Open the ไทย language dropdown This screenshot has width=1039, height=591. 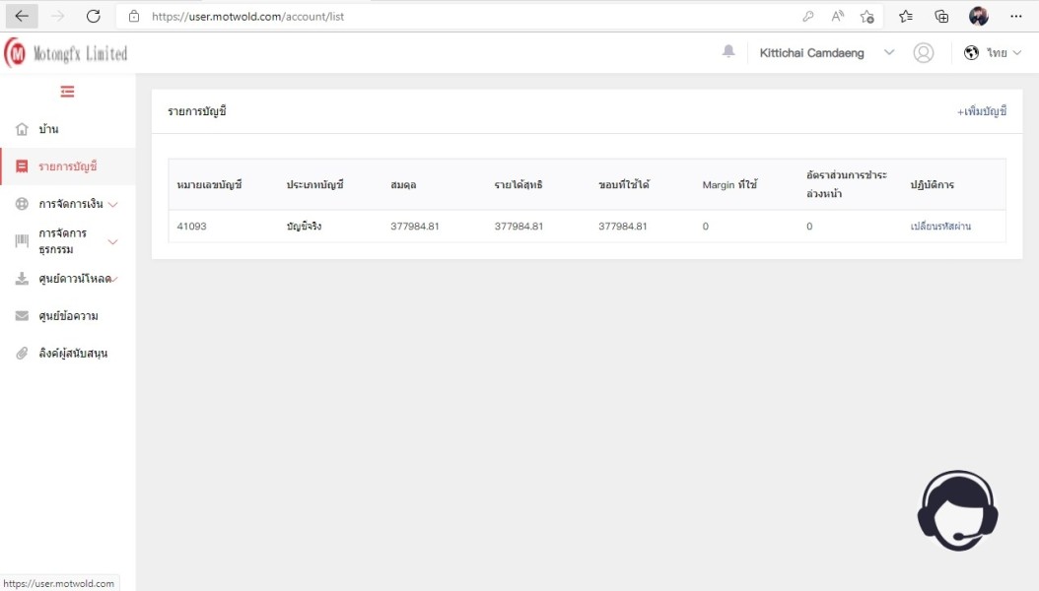(x=1004, y=53)
